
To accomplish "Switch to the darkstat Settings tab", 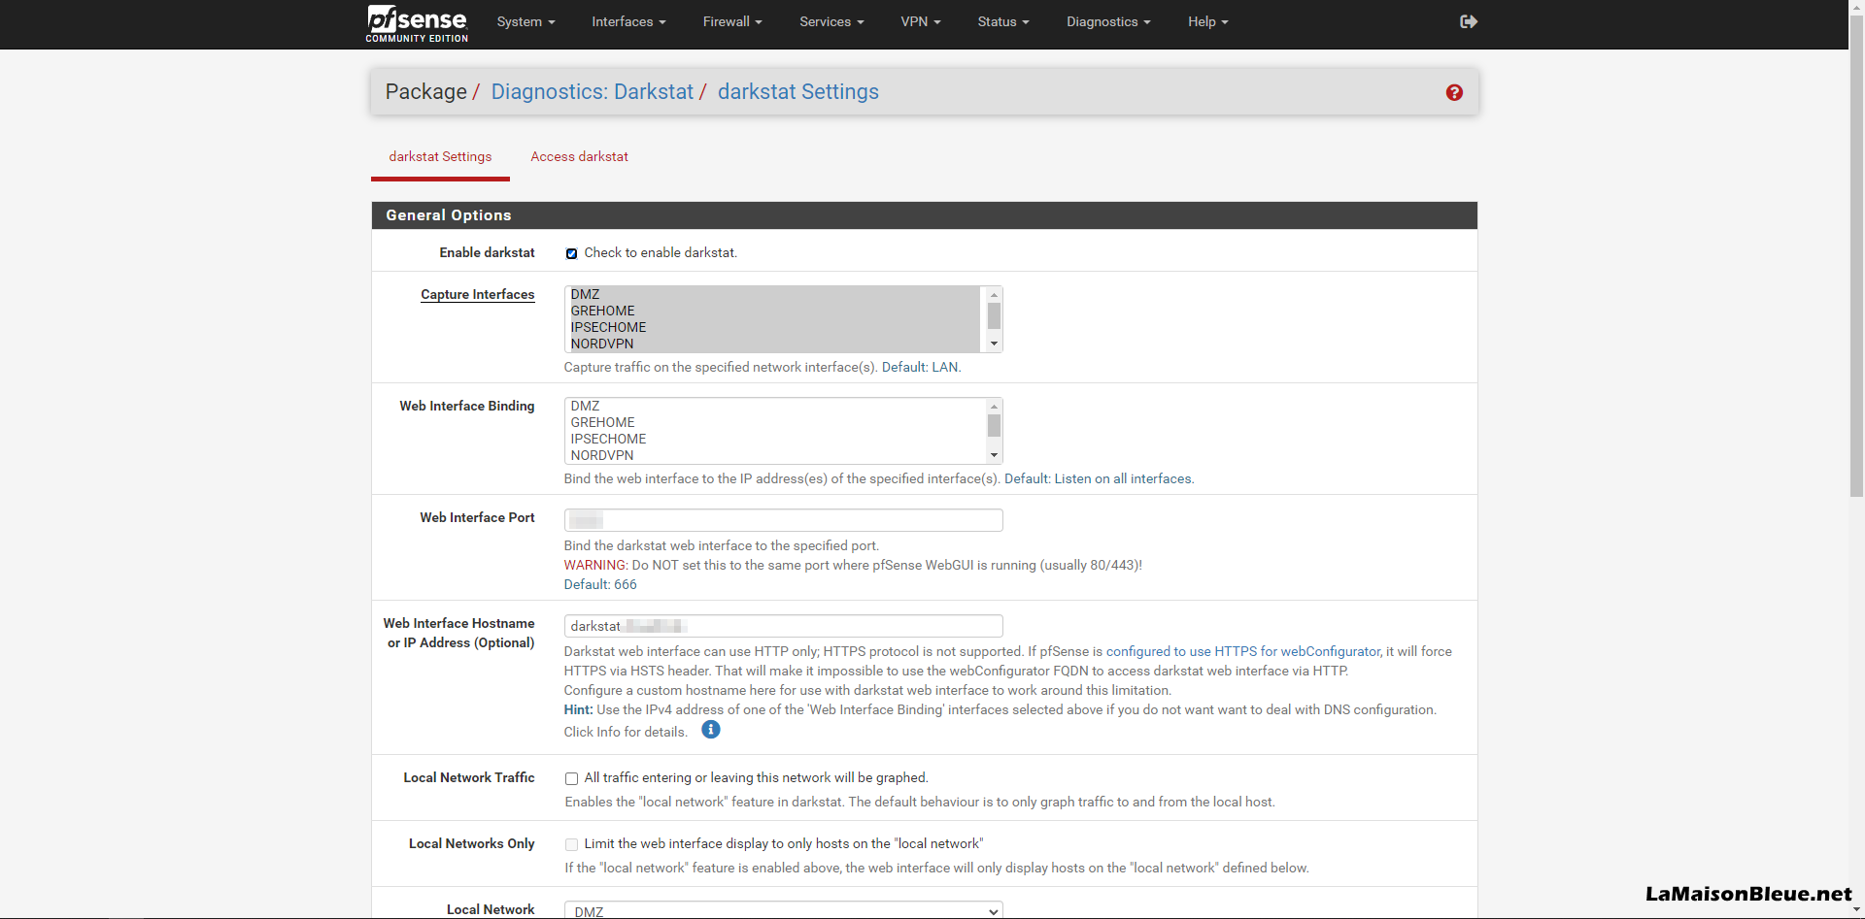I will 440,157.
